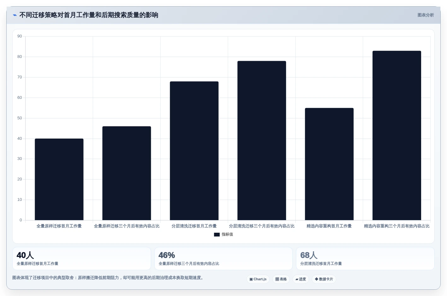Click the Chart.js tag chip

[258, 279]
